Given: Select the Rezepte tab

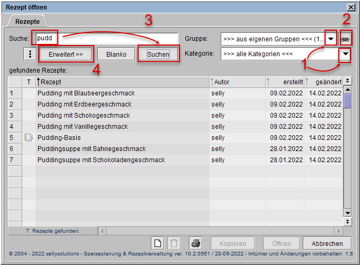Looking at the screenshot, I should pyautogui.click(x=26, y=21).
